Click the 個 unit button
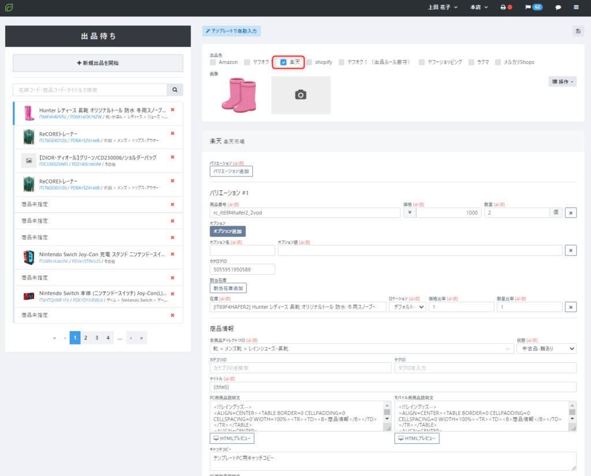Screen dimensions: 591x476 click(x=556, y=213)
